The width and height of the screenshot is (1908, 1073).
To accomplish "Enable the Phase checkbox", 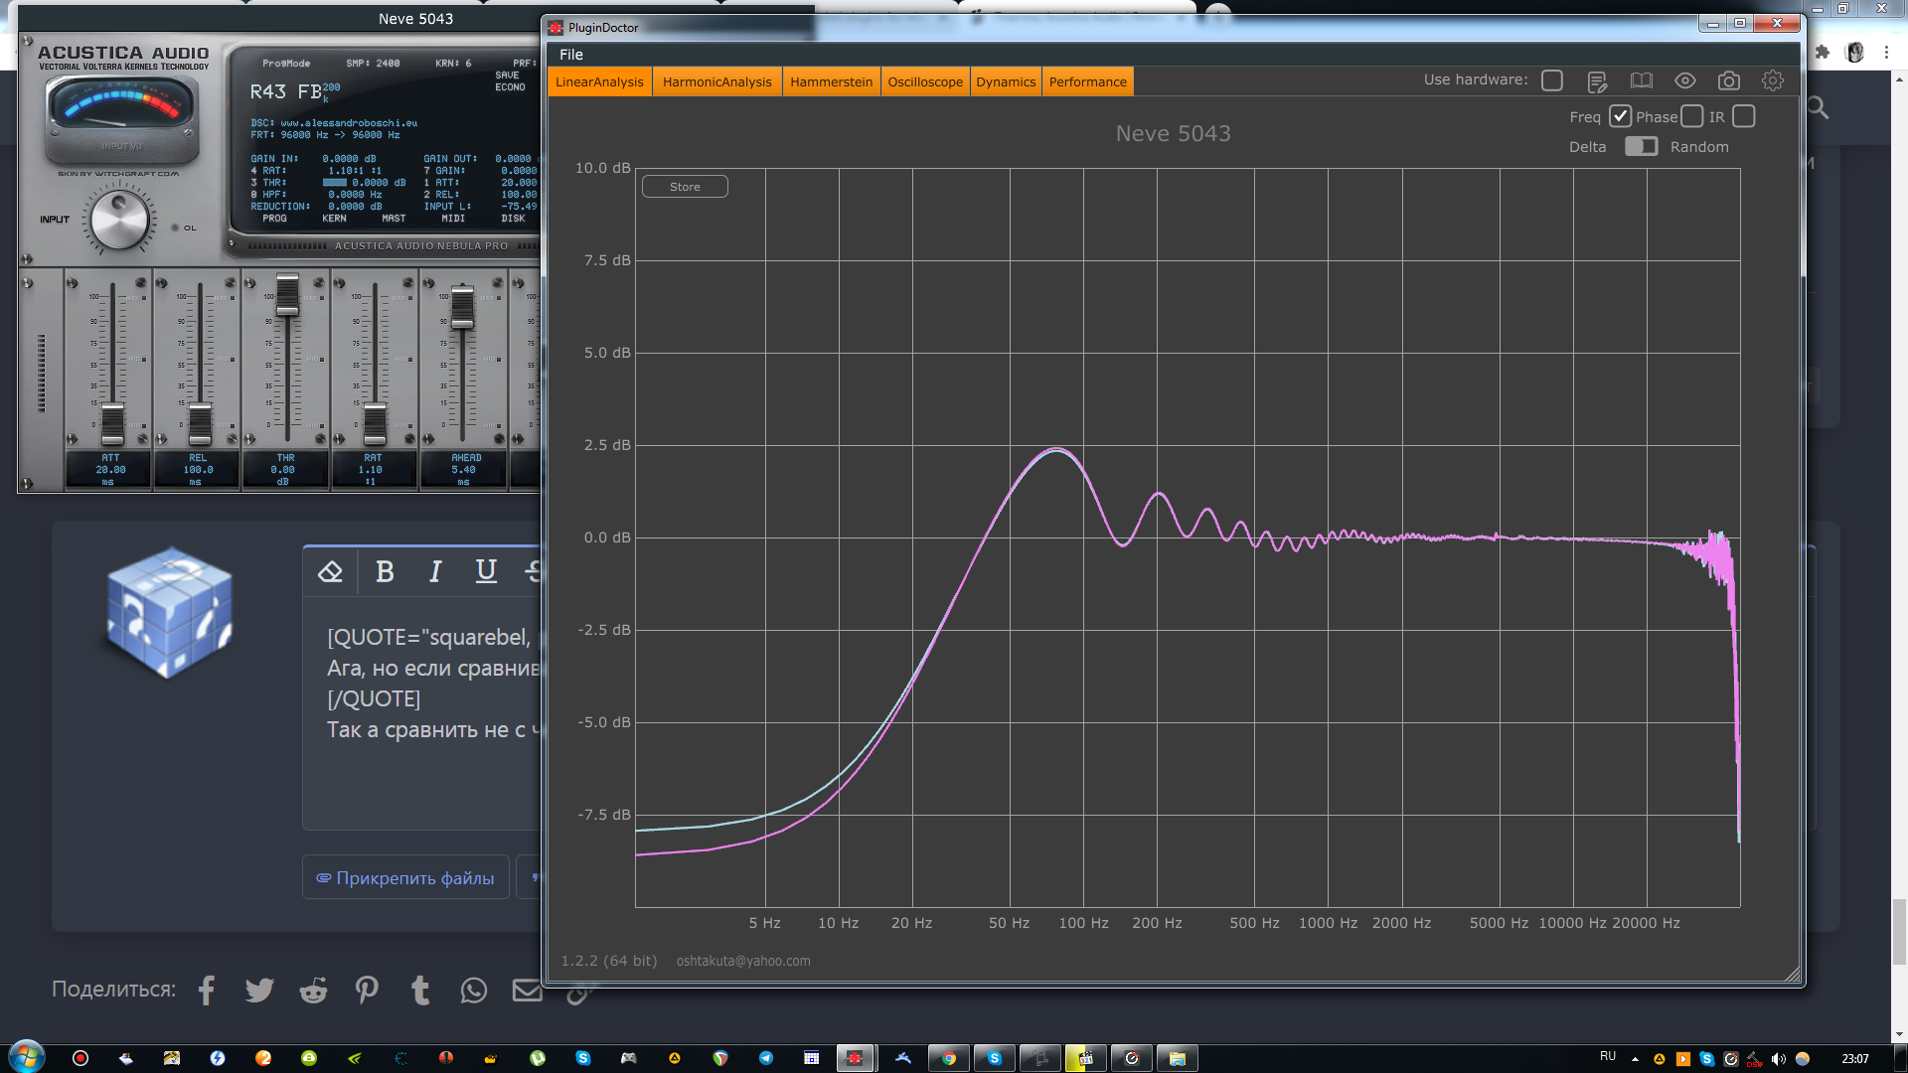I will coord(1691,116).
